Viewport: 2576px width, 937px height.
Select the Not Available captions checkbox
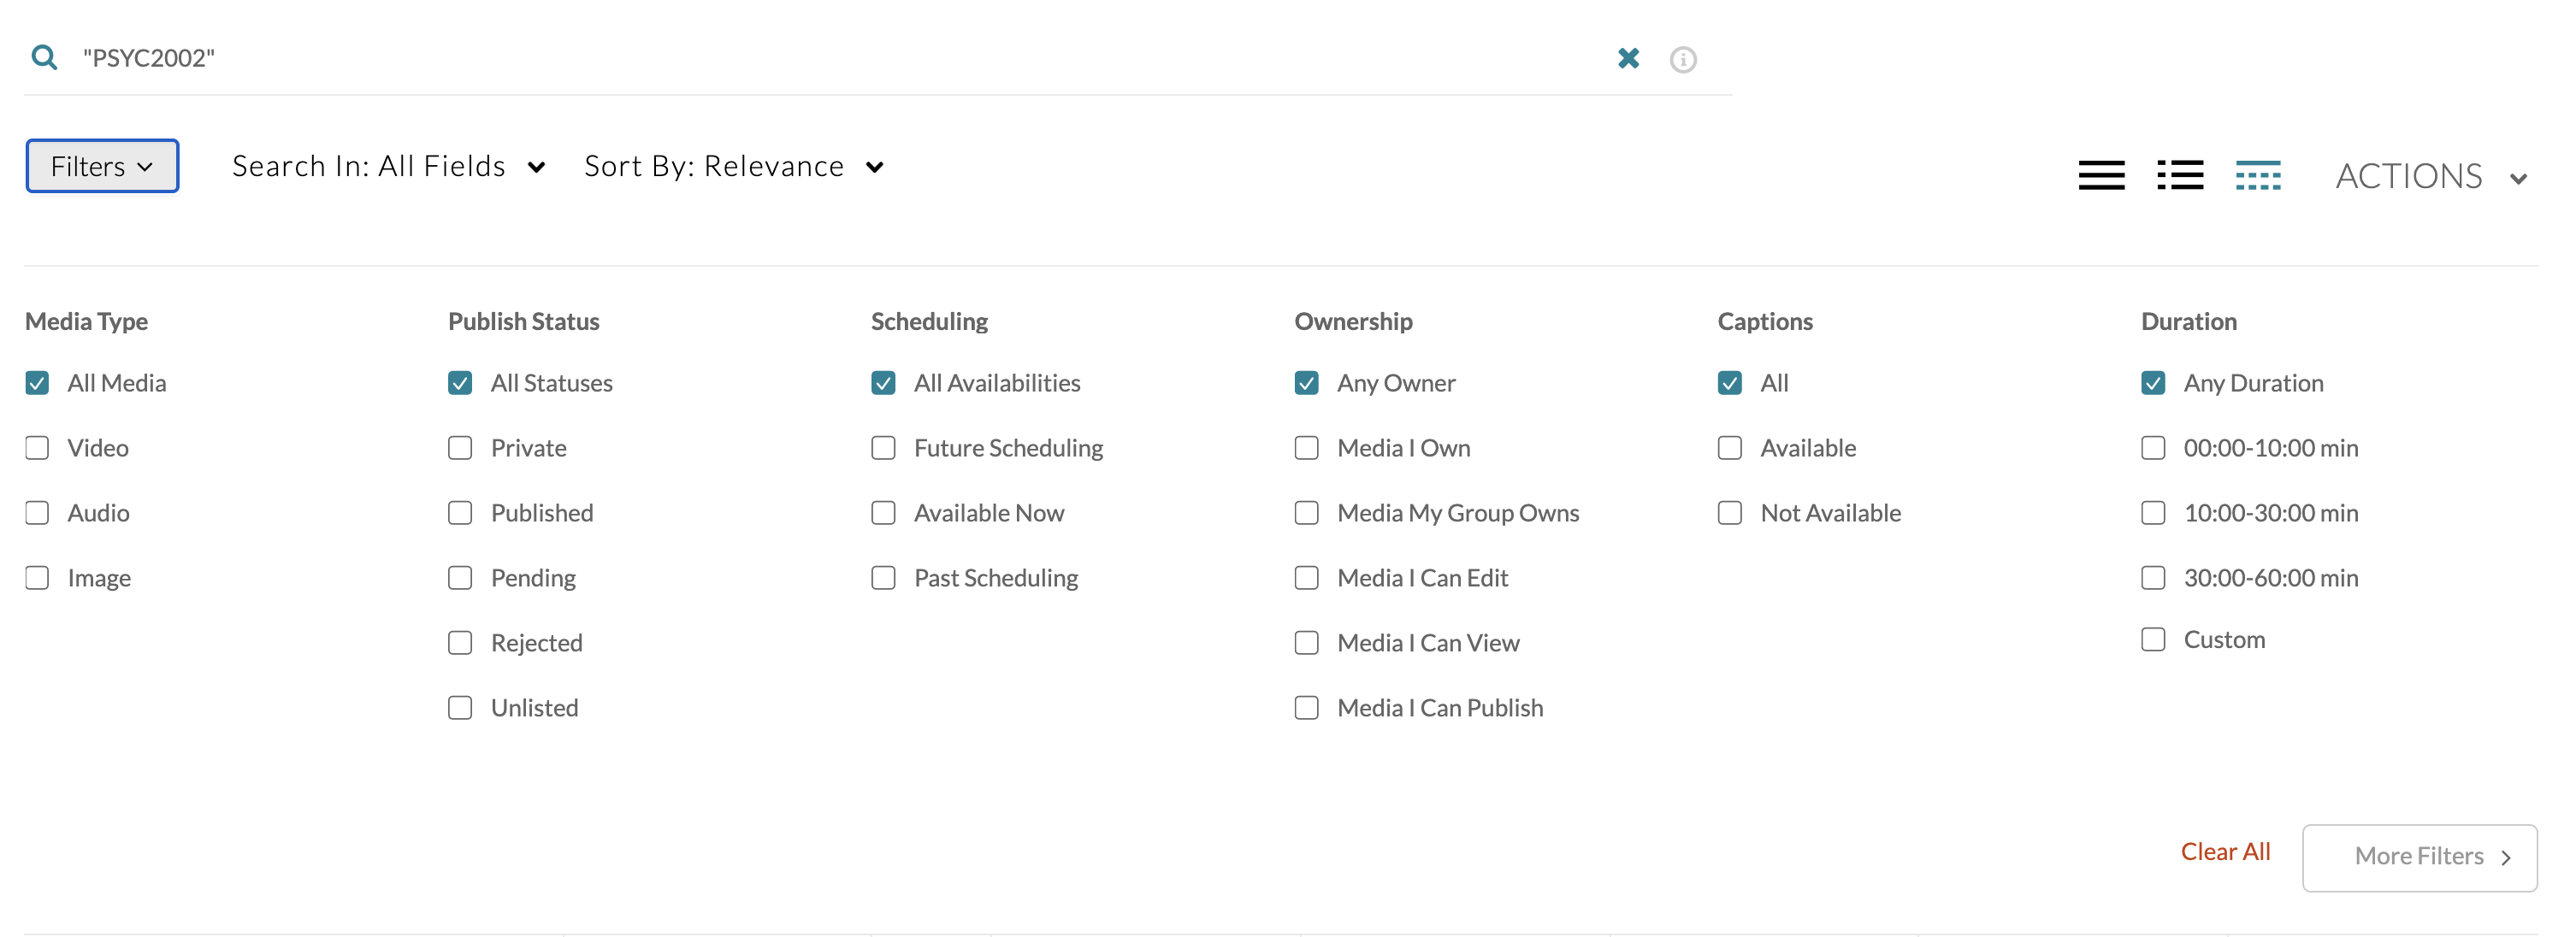click(1729, 513)
